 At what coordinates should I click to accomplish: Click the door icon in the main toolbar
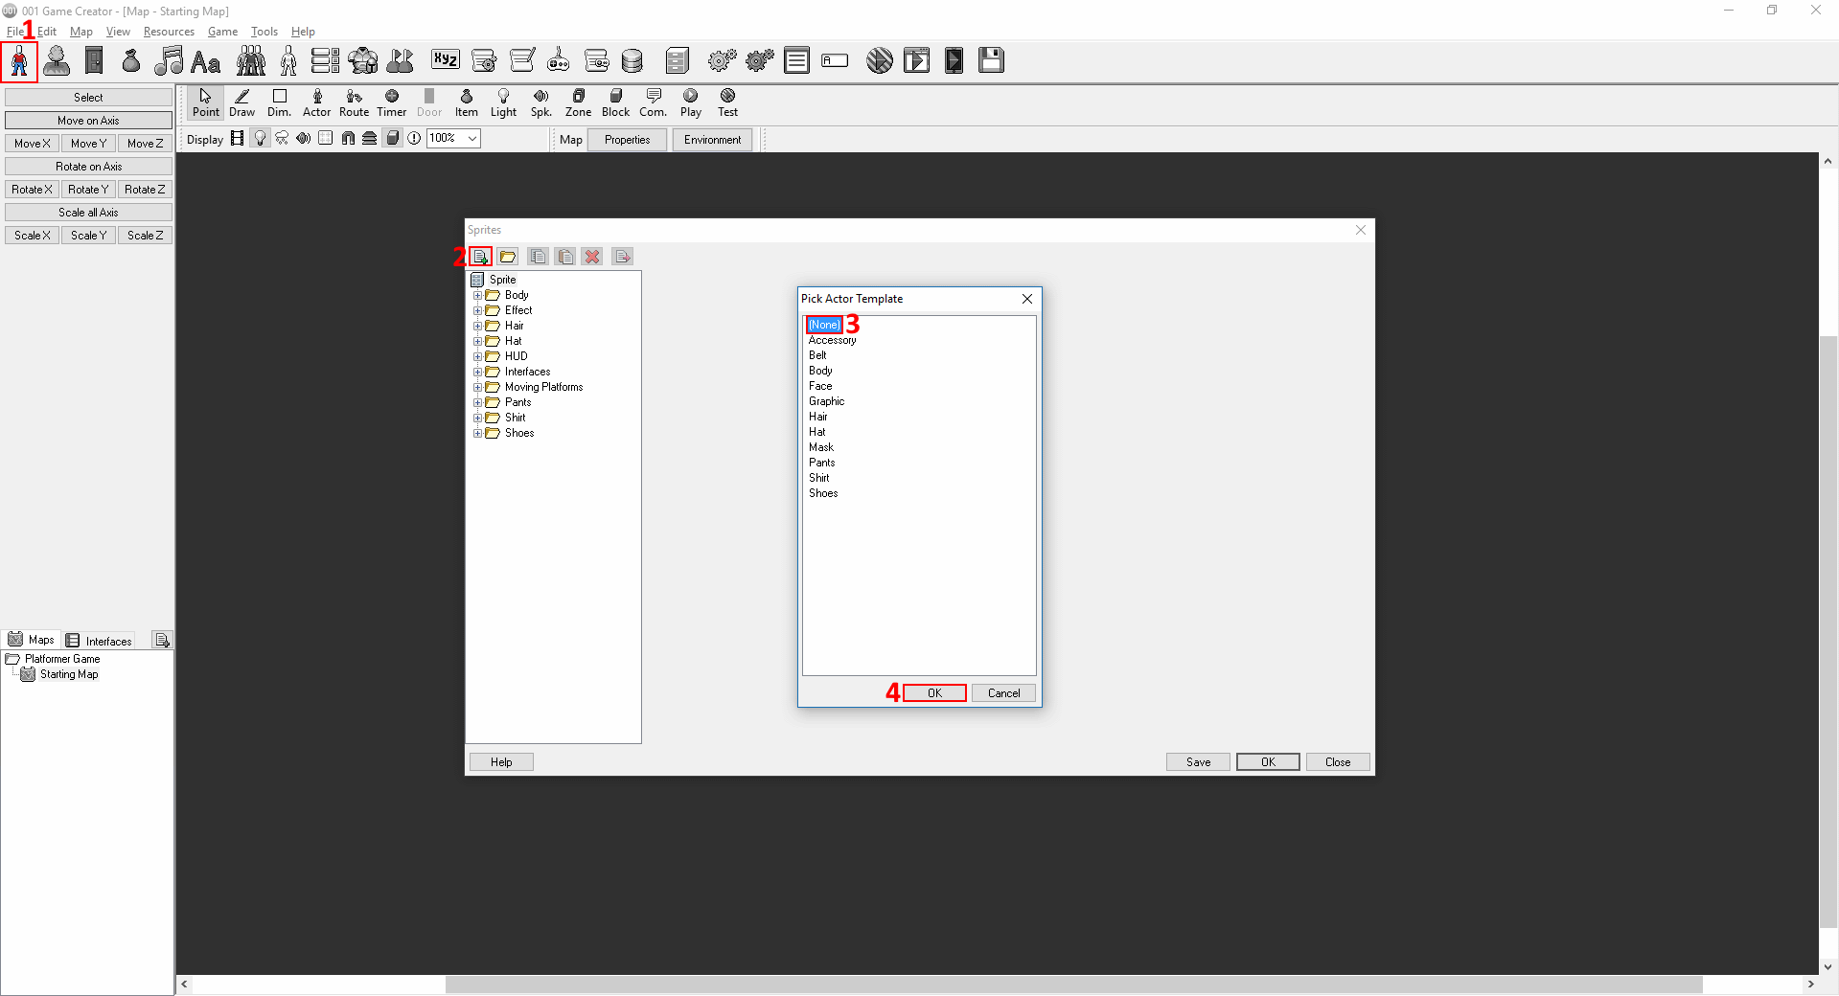click(x=94, y=61)
